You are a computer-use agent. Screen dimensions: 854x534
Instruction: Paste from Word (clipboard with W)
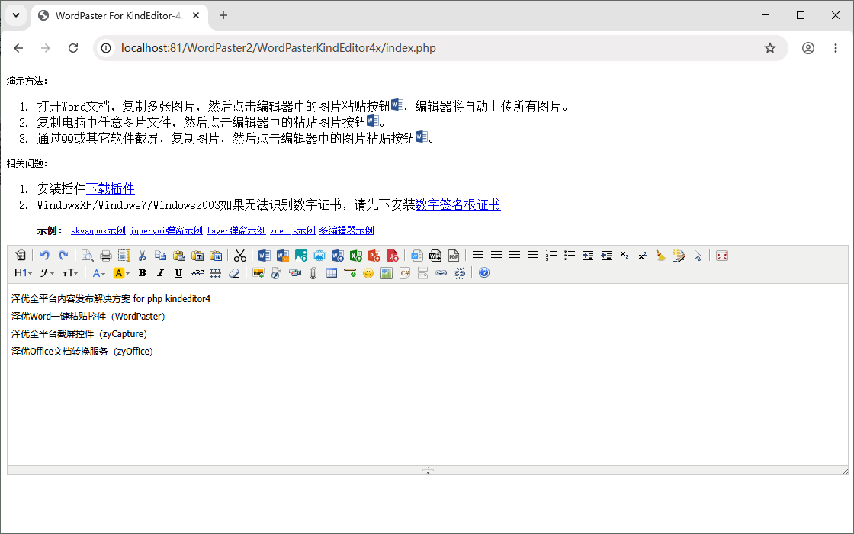pyautogui.click(x=217, y=256)
